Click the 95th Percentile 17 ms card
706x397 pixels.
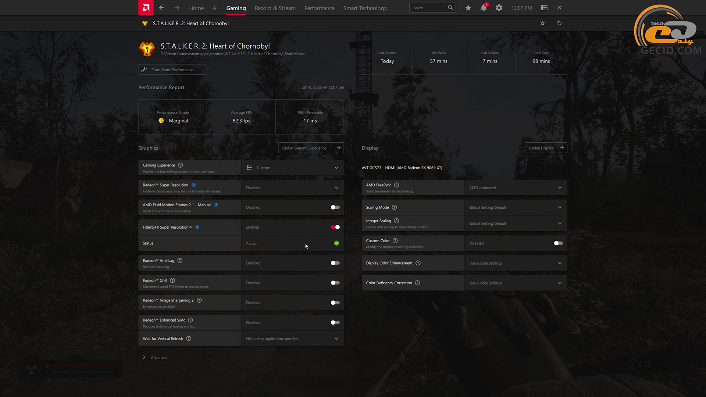(x=310, y=117)
